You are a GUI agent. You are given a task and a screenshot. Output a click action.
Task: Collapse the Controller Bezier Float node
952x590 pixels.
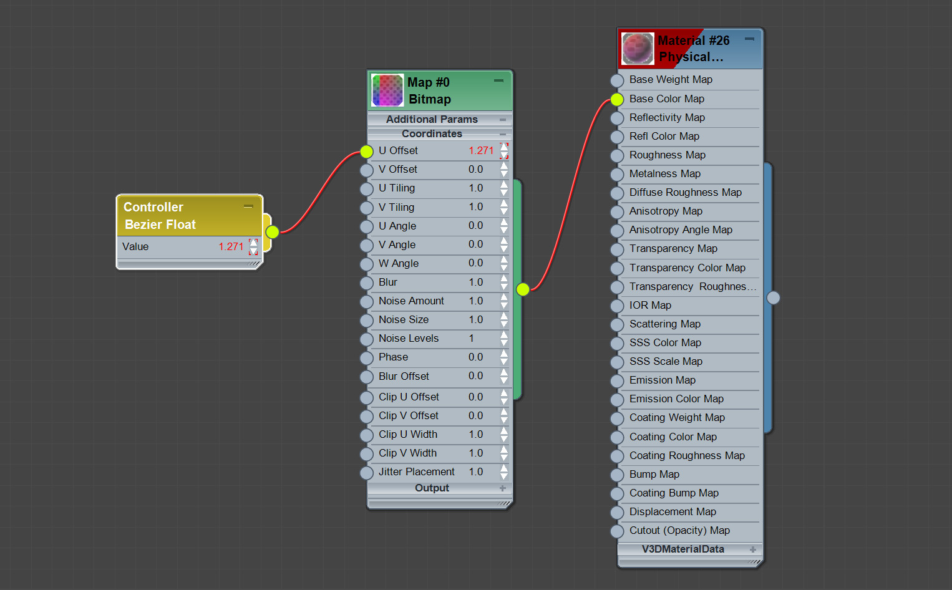point(248,206)
